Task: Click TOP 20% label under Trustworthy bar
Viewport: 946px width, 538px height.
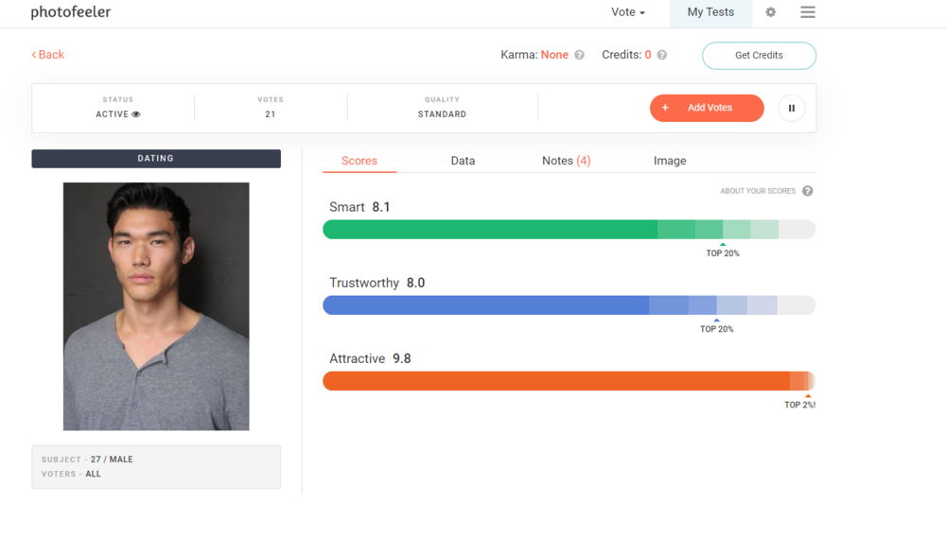Action: (717, 329)
